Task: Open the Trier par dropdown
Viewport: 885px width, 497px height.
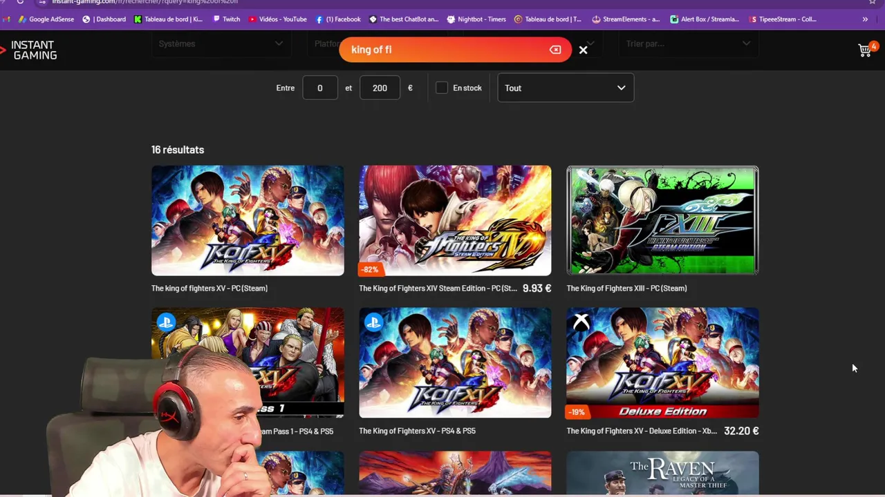Action: click(x=687, y=43)
